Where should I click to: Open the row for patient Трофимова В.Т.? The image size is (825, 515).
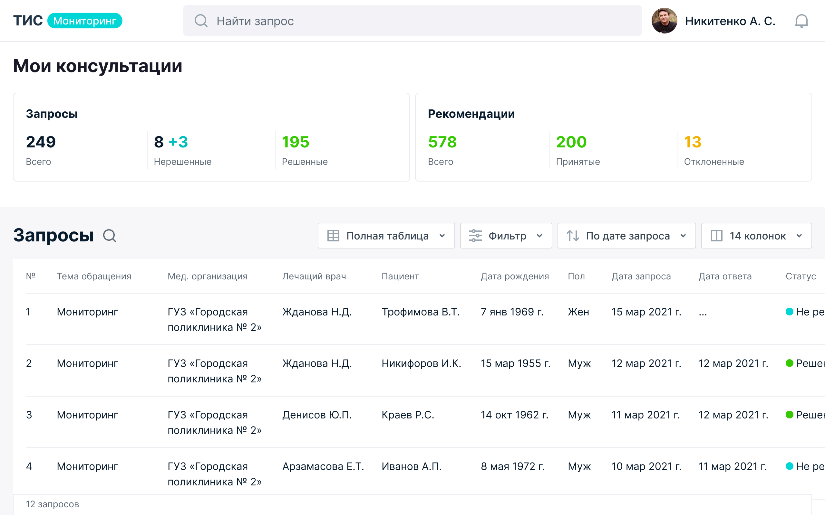420,312
